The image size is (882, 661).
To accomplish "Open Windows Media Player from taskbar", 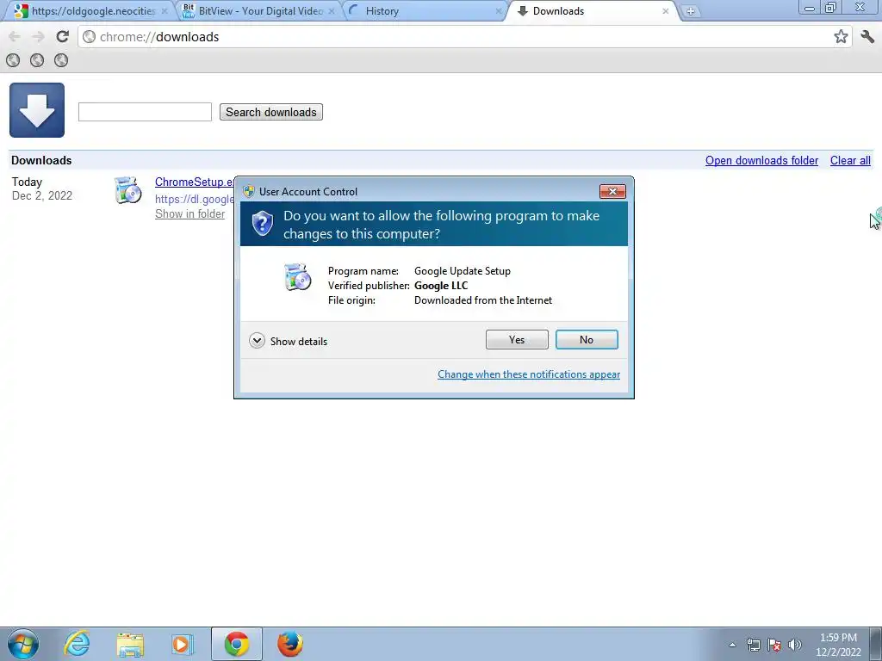I will pyautogui.click(x=183, y=644).
